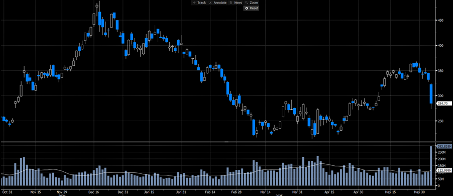453x196 pixels.
Task: Toggle the News overlay button
Action: pyautogui.click(x=236, y=3)
